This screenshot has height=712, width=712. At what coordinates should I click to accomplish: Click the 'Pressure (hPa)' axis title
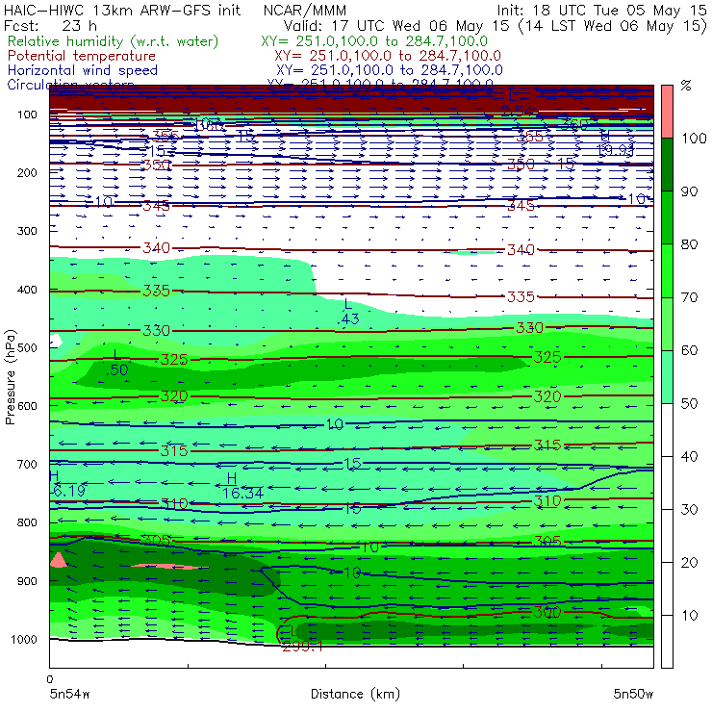pos(10,376)
